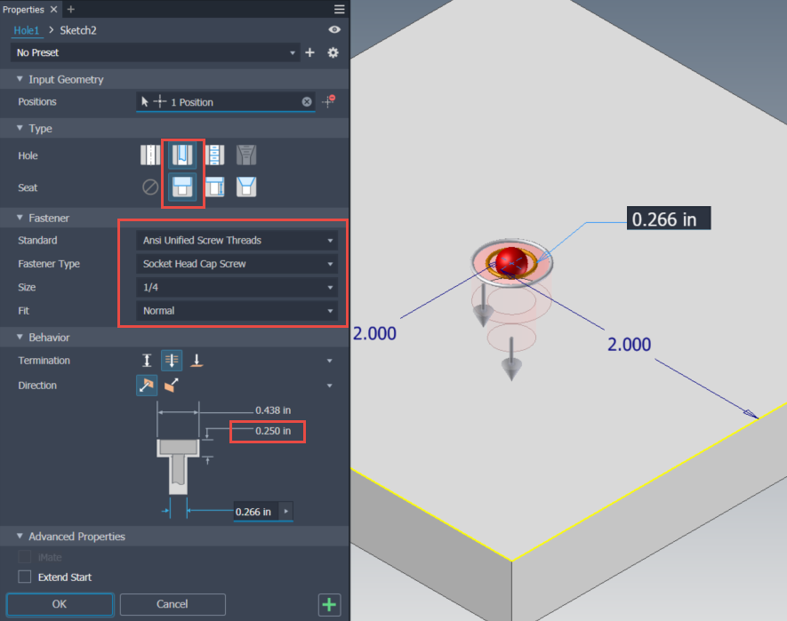Select the Simple Hole type icon
Viewport: 787px width, 621px height.
(150, 155)
